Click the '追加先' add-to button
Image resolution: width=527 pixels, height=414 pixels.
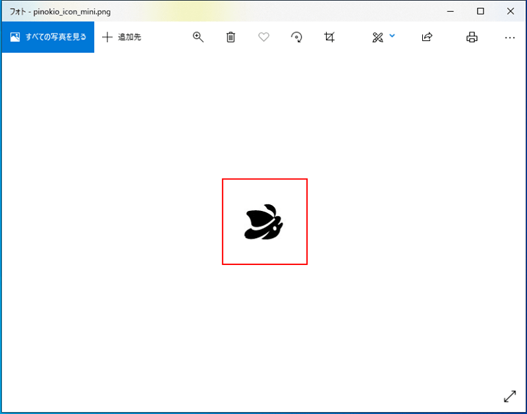click(x=122, y=37)
